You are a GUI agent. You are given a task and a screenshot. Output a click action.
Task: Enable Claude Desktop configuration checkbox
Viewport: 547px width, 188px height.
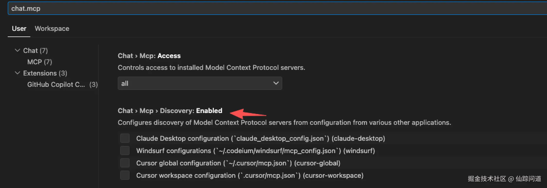(x=125, y=138)
